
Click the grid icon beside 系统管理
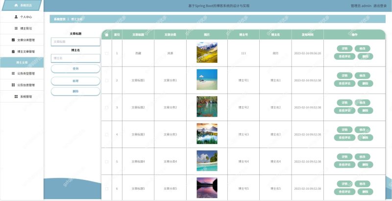coord(16,96)
